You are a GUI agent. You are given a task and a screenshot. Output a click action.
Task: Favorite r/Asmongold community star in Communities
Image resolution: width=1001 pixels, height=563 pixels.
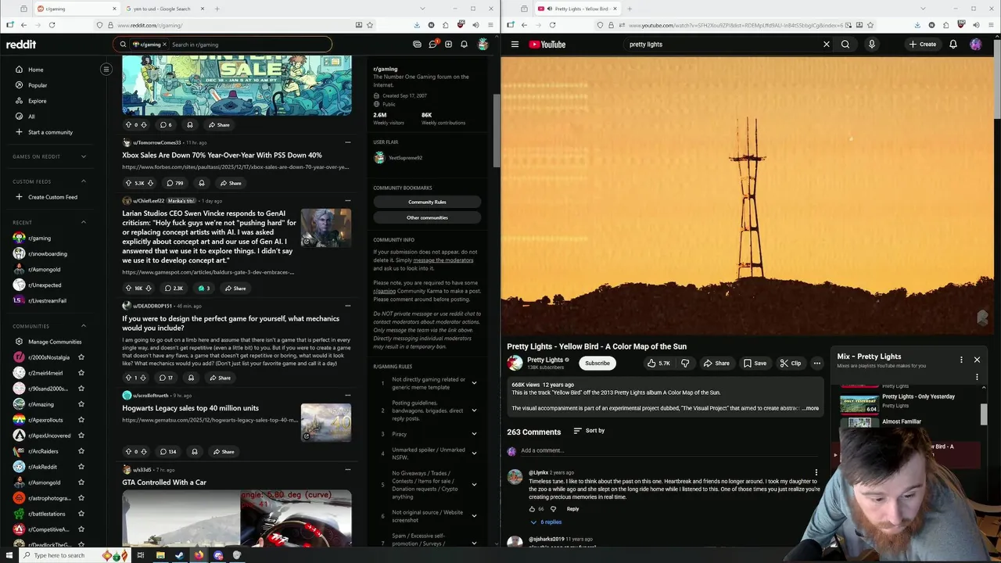click(81, 482)
